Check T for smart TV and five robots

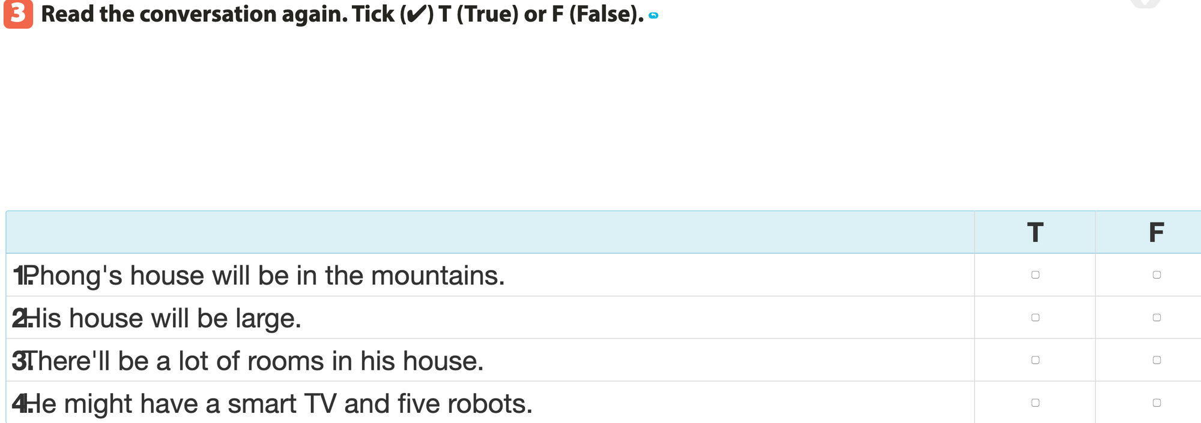coord(1035,403)
